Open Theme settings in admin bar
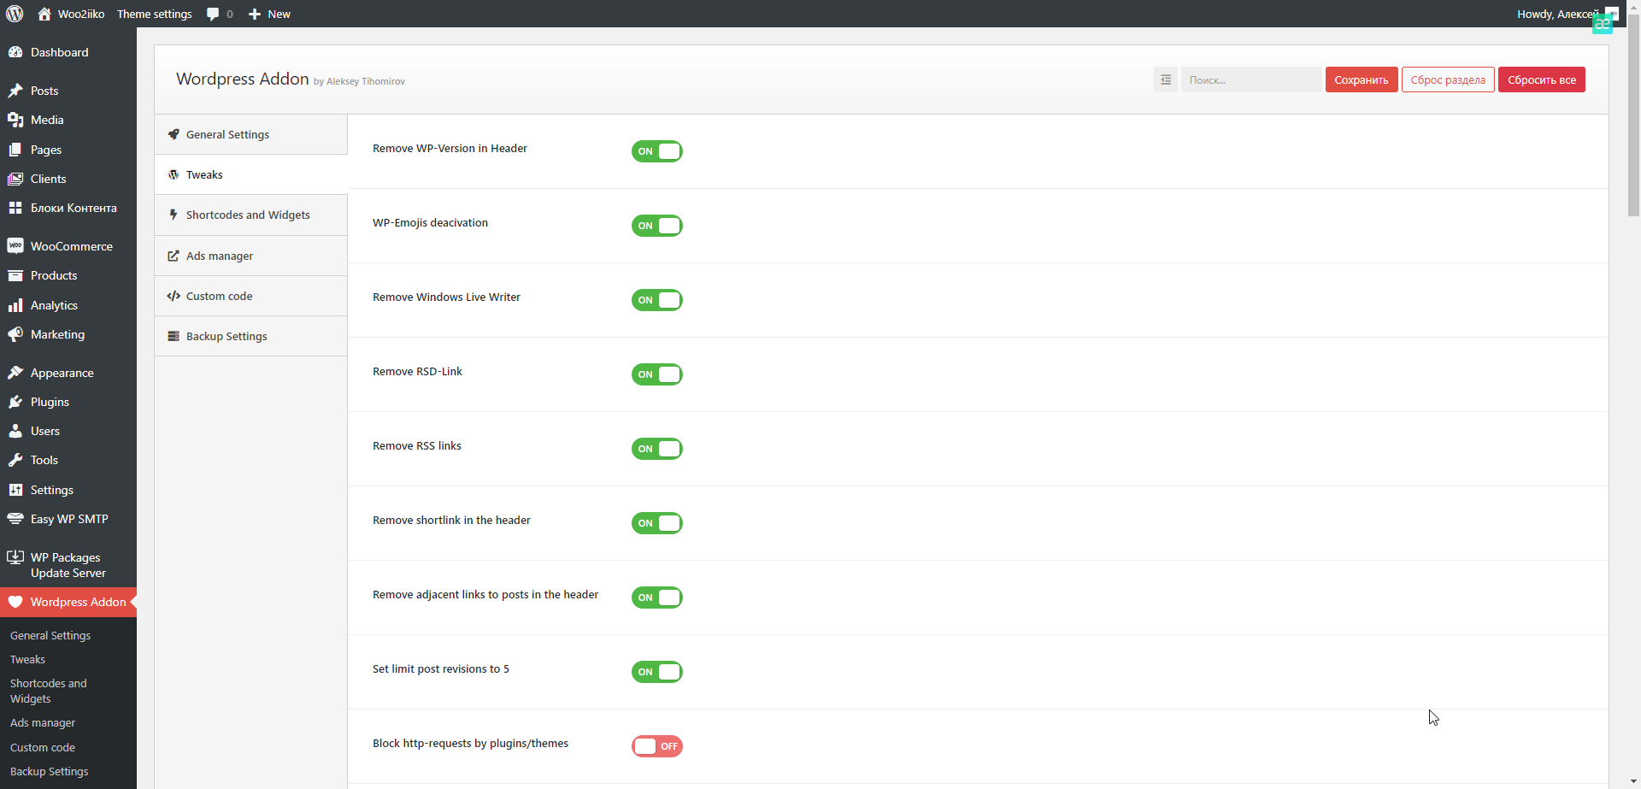 point(154,14)
